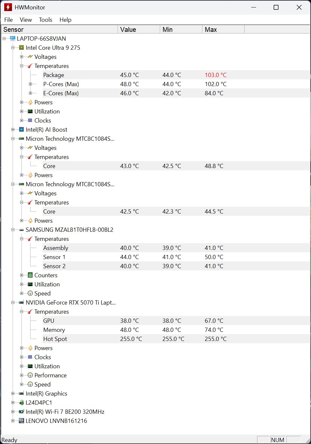Click the Intel AI Boost chip icon
This screenshot has width=311, height=444.
[21, 130]
